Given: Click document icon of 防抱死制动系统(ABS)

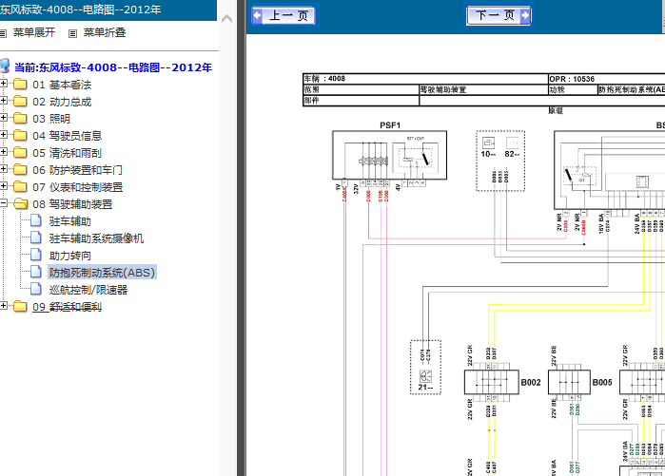Looking at the screenshot, I should (x=36, y=272).
